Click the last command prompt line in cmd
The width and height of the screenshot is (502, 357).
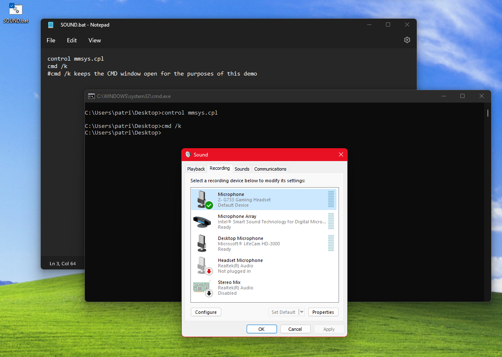(x=123, y=133)
